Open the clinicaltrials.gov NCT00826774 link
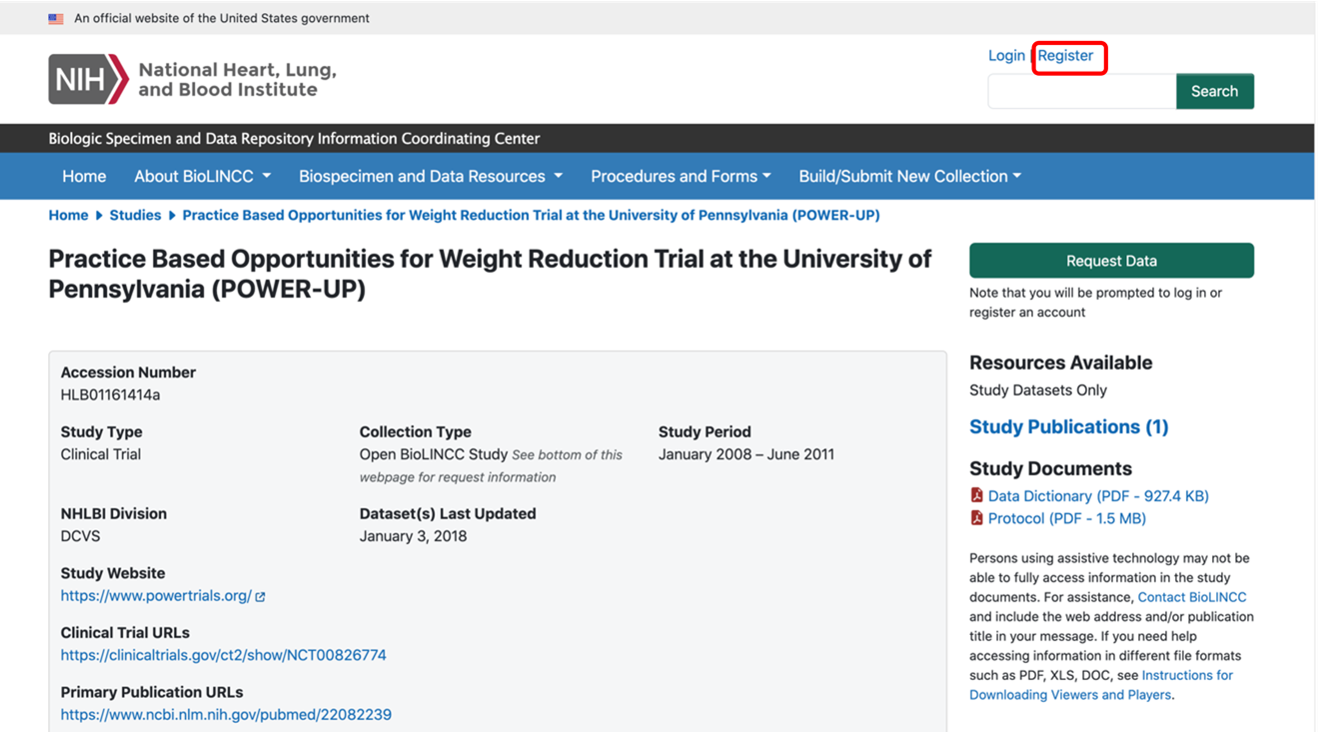Screen dimensions: 1318x732 click(223, 655)
